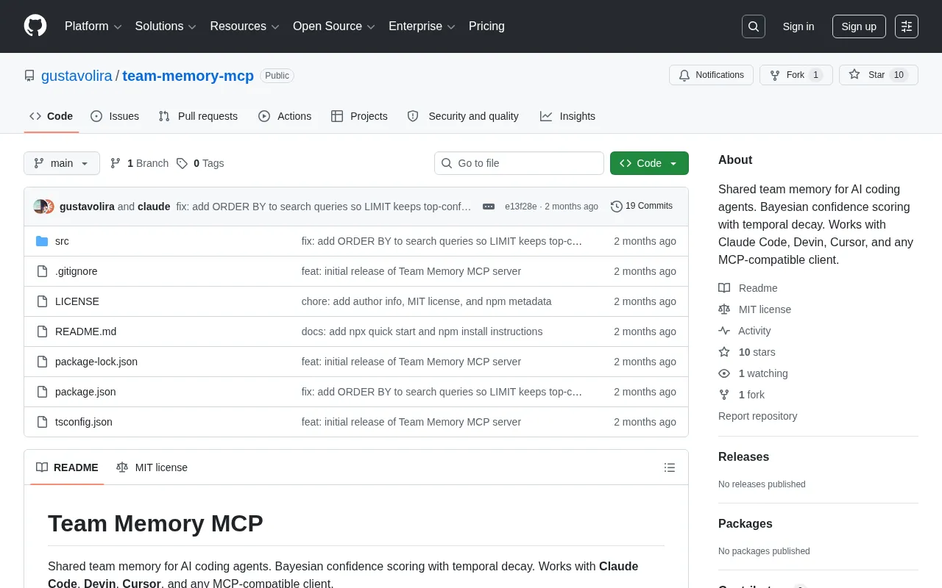Open the .gitignore file
Image resolution: width=942 pixels, height=588 pixels.
coord(77,271)
